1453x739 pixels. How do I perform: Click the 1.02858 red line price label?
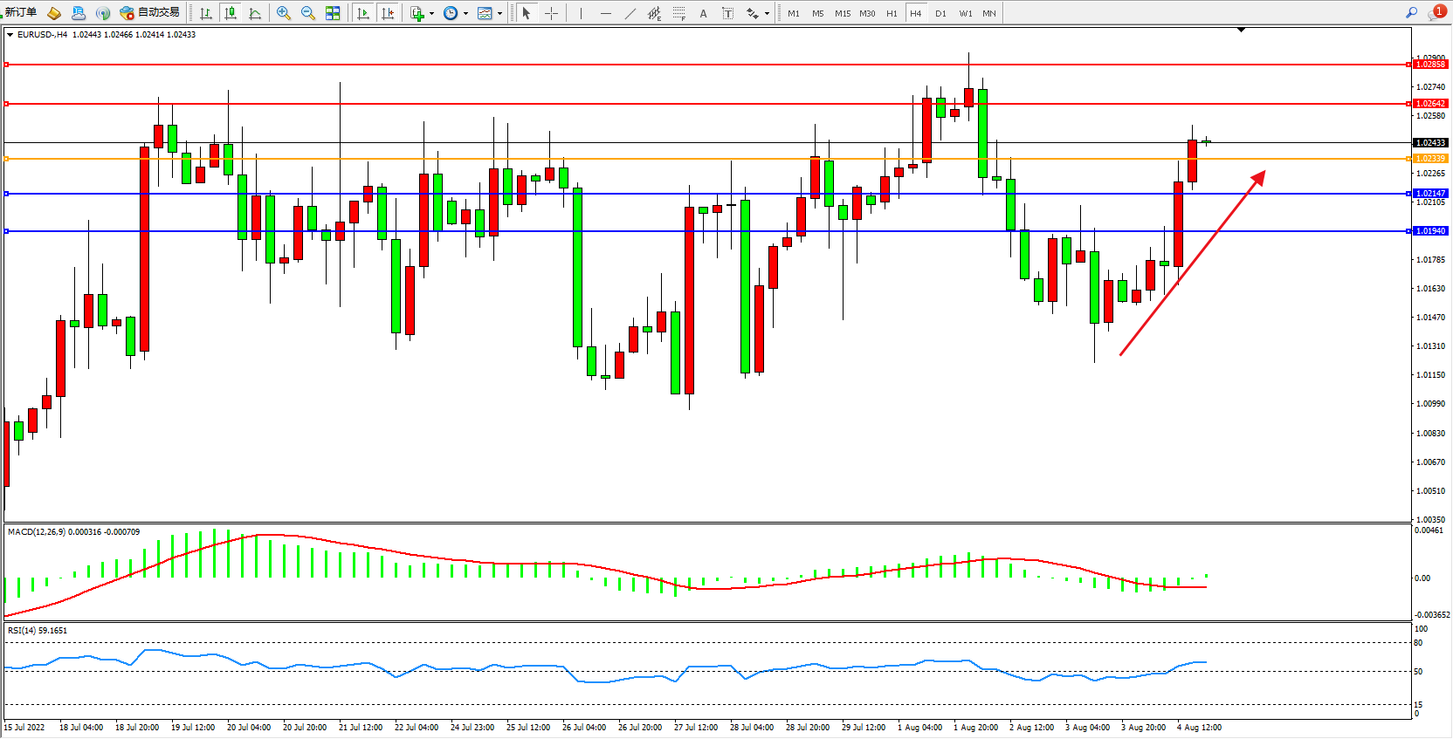[x=1429, y=65]
